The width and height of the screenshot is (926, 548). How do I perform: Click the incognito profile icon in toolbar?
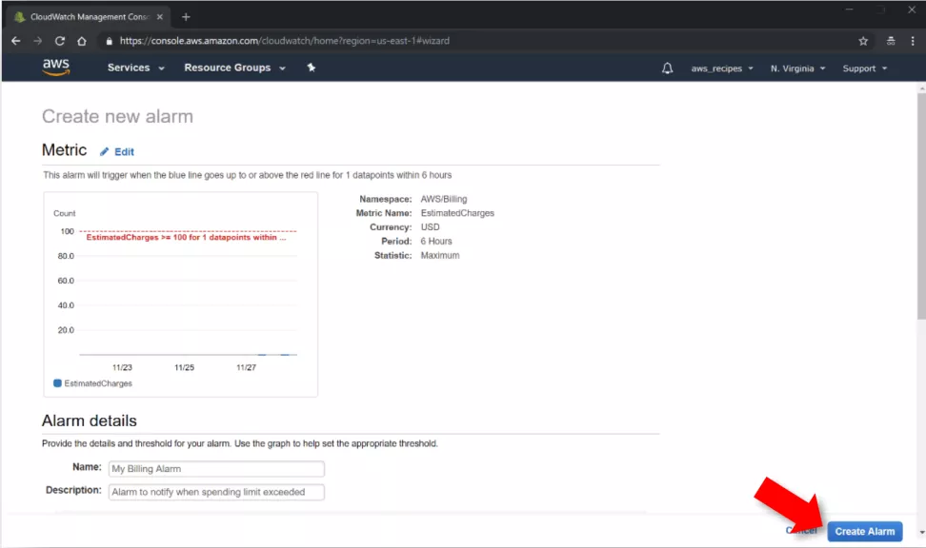click(891, 41)
